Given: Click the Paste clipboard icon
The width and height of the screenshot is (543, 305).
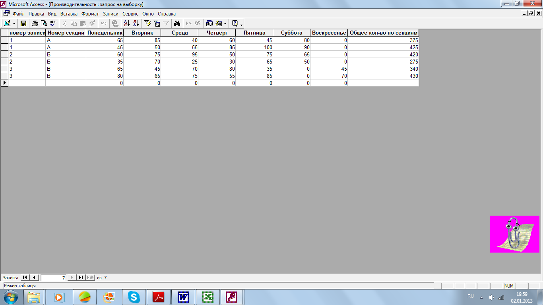Looking at the screenshot, I should 83,23.
